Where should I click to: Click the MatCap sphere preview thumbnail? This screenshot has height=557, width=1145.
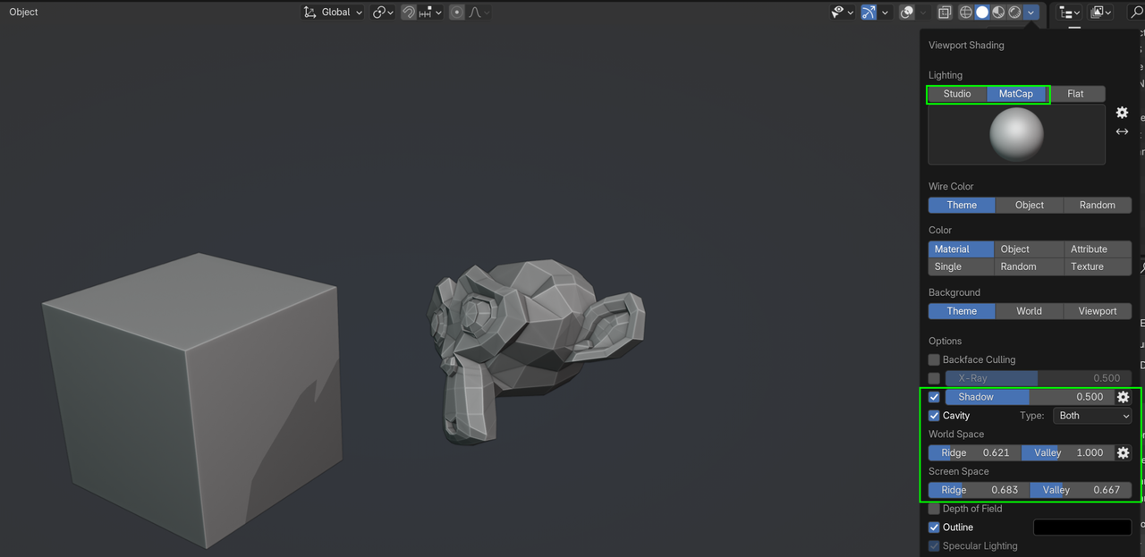coord(1016,134)
